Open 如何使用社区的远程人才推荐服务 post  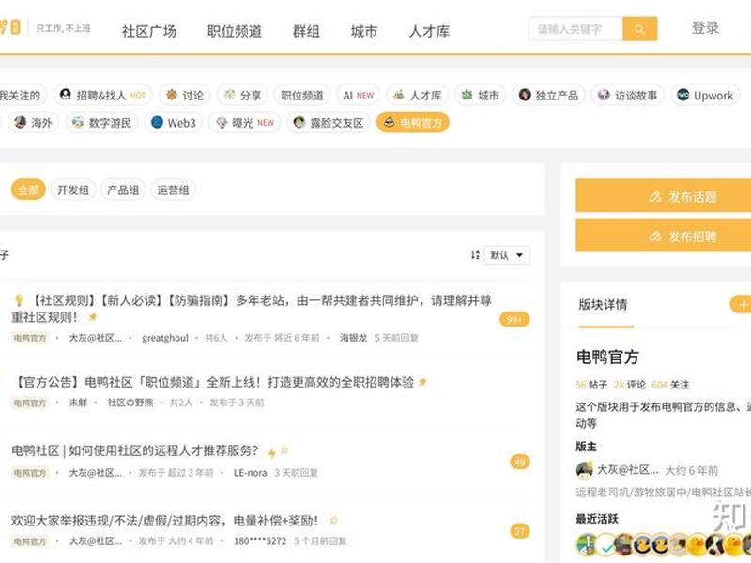coord(135,450)
